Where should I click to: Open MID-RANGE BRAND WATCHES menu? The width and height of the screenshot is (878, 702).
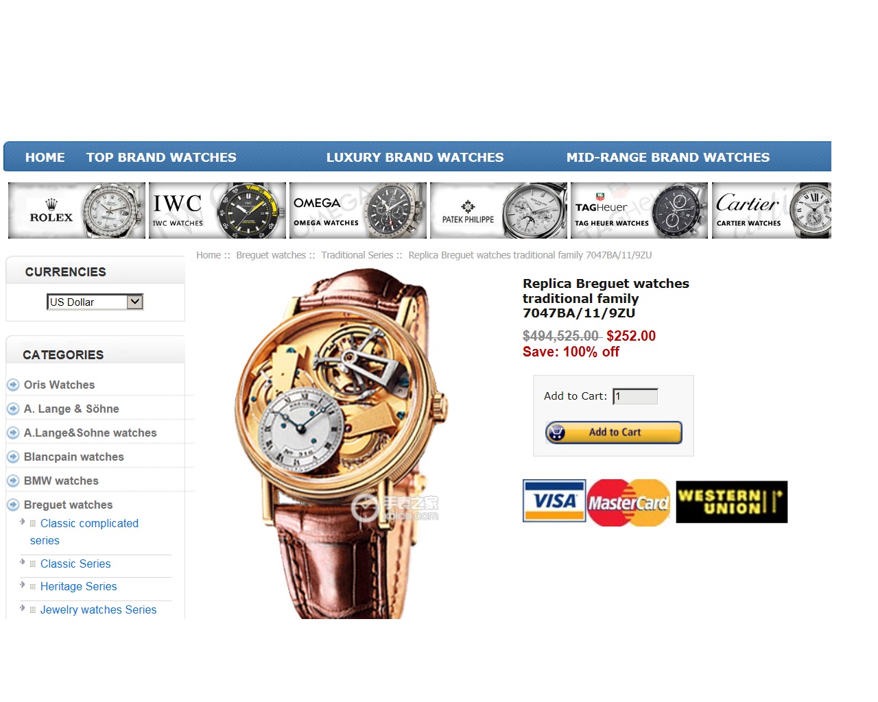tap(668, 157)
